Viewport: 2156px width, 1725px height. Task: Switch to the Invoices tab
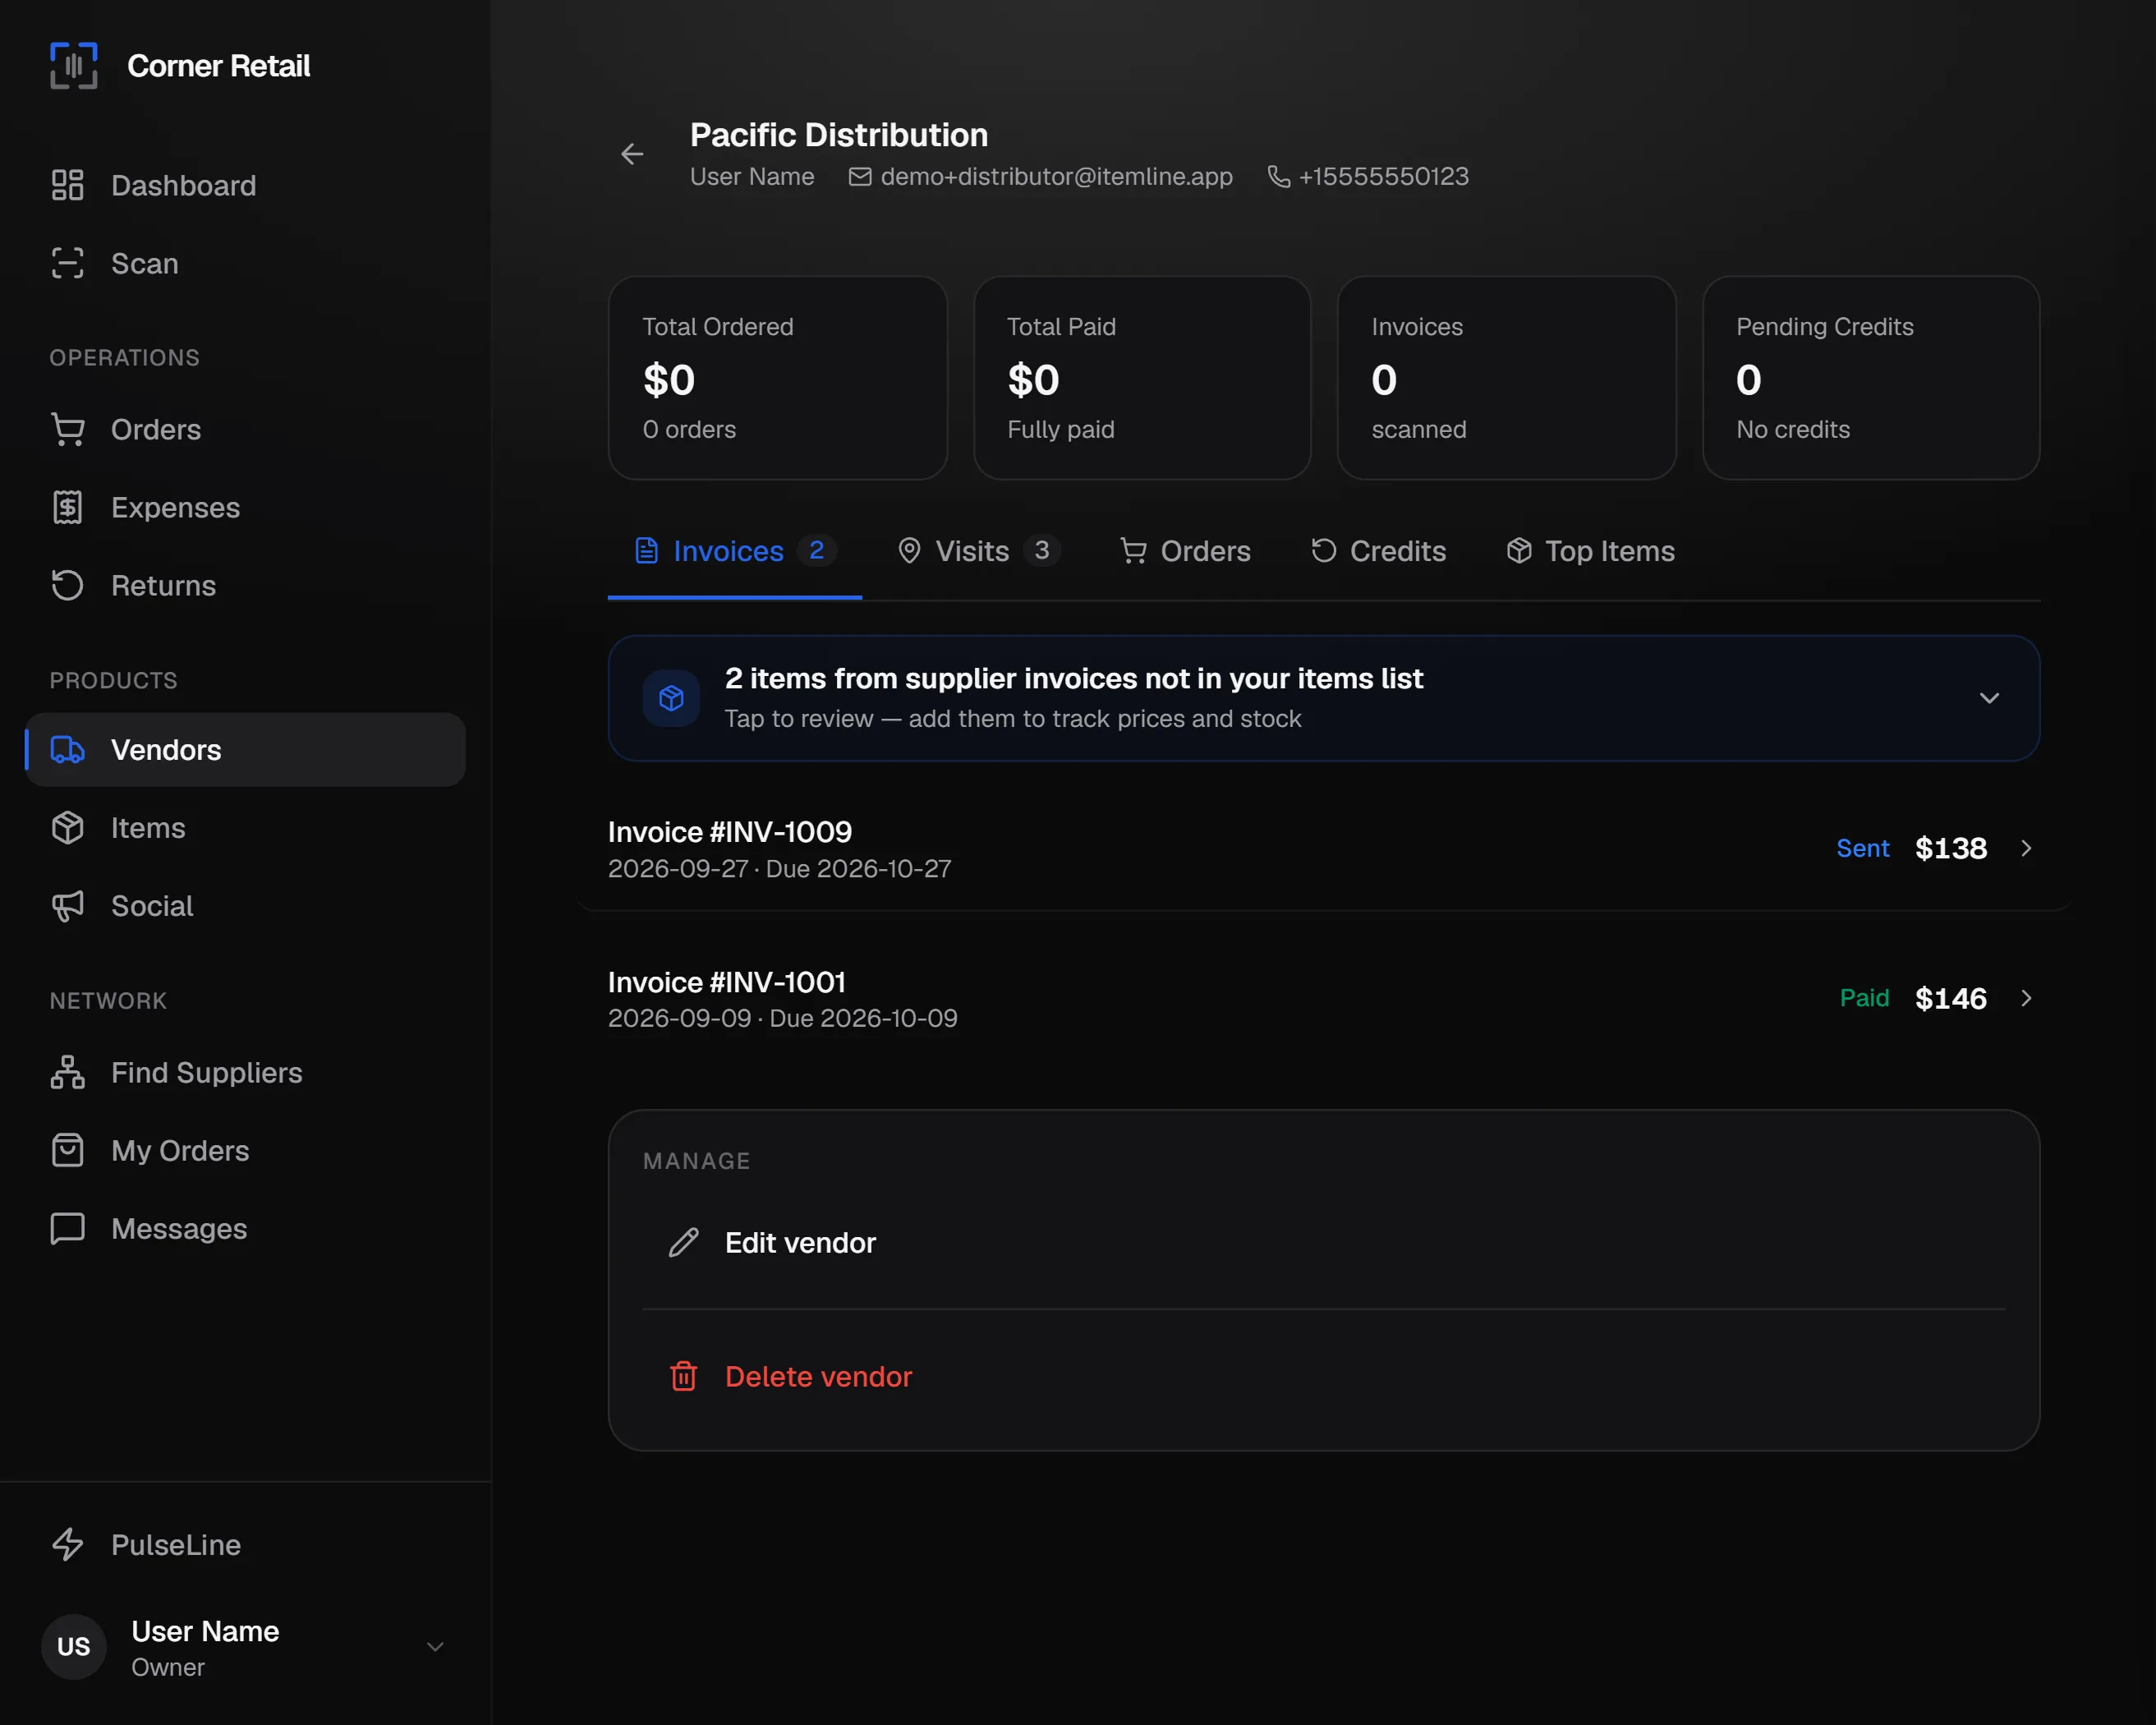735,551
